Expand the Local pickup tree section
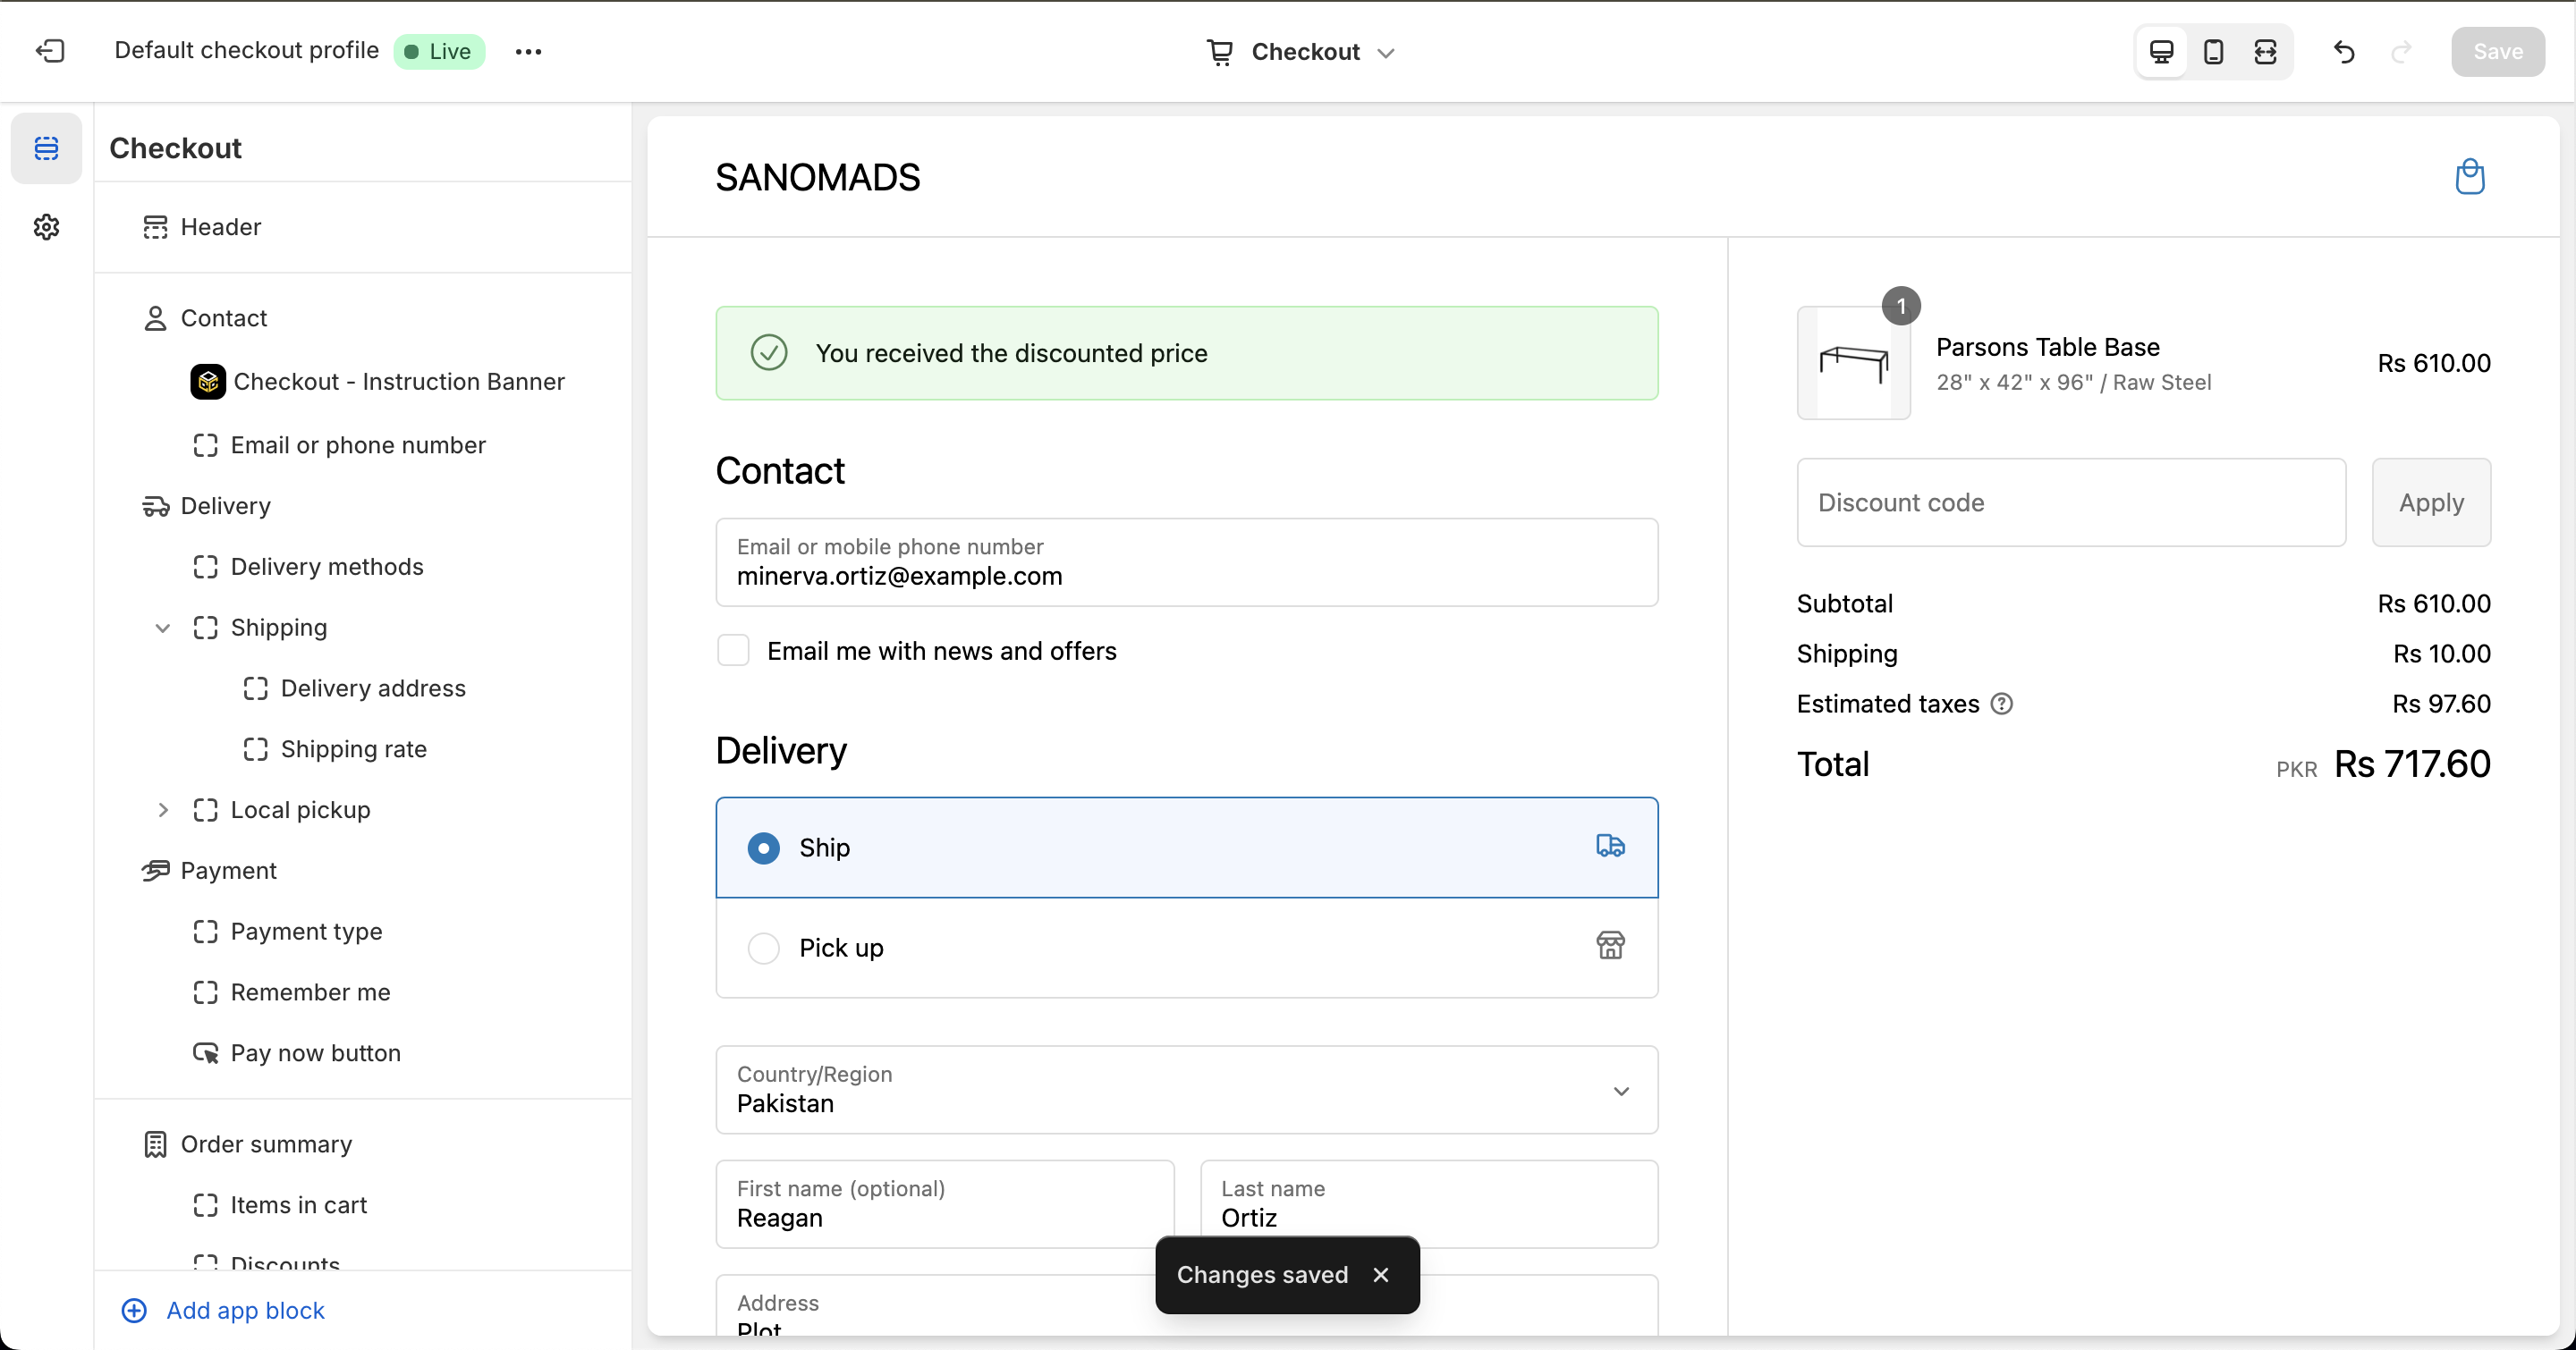The image size is (2576, 1350). tap(162, 809)
